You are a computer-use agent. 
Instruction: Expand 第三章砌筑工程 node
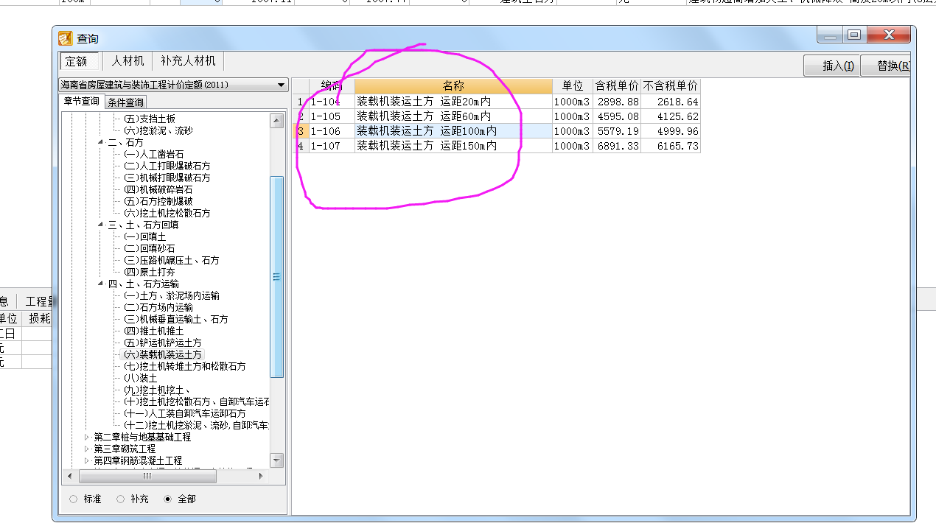coord(87,449)
